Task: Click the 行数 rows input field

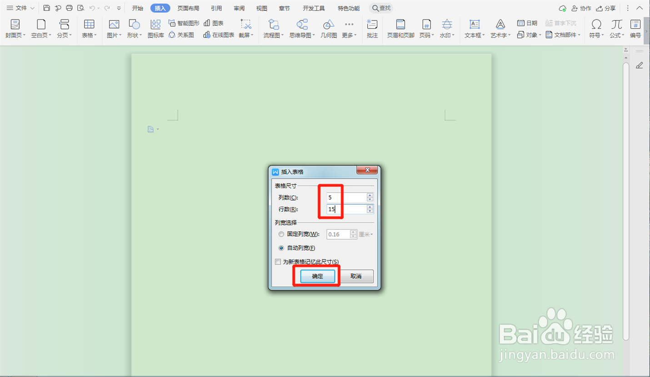Action: (x=346, y=209)
